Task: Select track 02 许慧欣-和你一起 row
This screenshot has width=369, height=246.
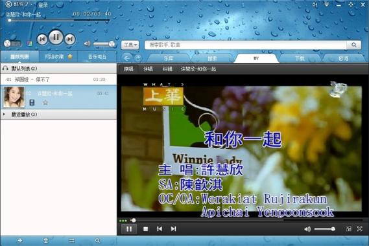Action: (x=58, y=97)
